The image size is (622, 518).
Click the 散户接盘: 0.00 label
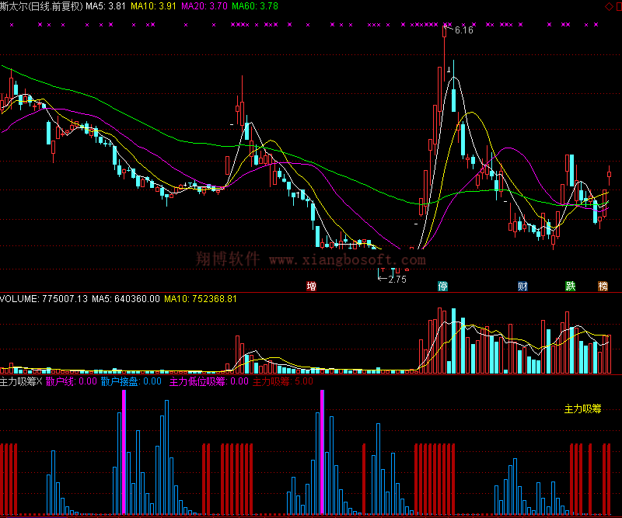[131, 381]
